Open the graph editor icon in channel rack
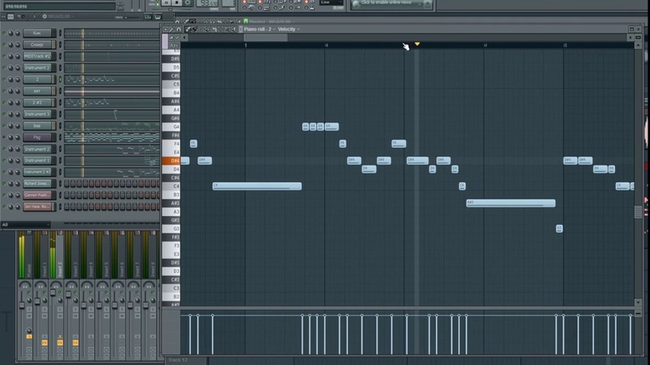Viewport: 650px width, 365px height. 148,16
